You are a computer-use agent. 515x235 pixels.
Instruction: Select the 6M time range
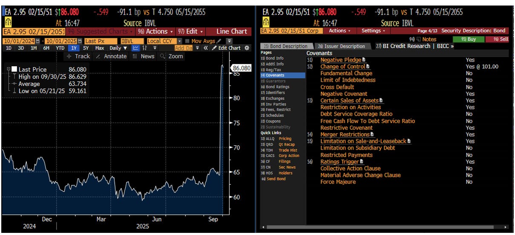46,48
